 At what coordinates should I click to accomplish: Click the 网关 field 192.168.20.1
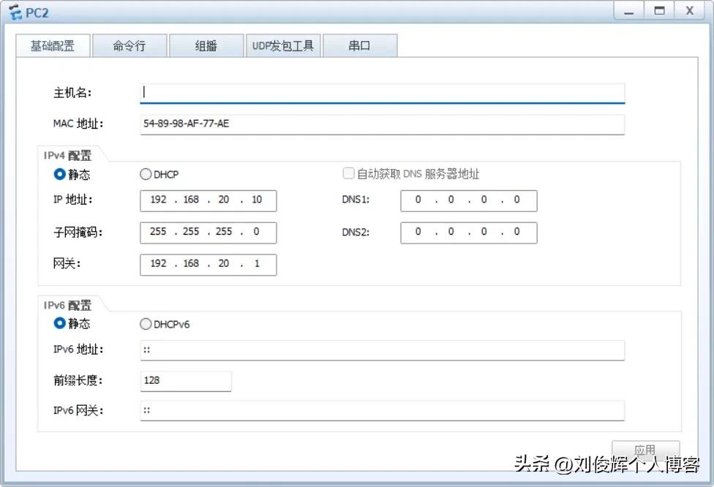click(208, 265)
